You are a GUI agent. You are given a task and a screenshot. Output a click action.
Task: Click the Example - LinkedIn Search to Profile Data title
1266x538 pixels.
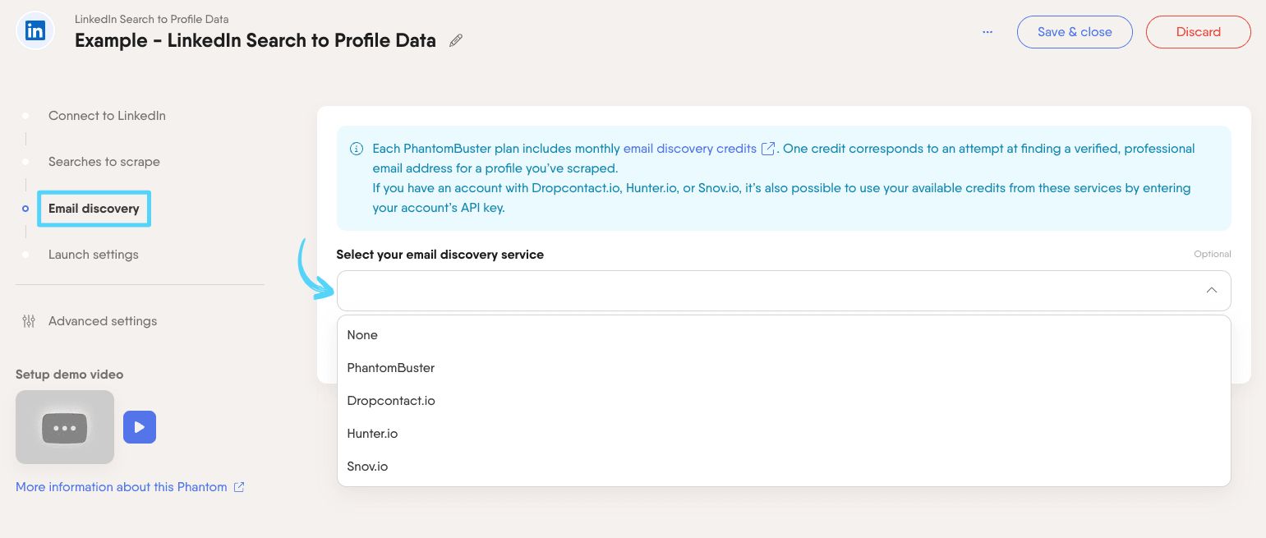(256, 40)
